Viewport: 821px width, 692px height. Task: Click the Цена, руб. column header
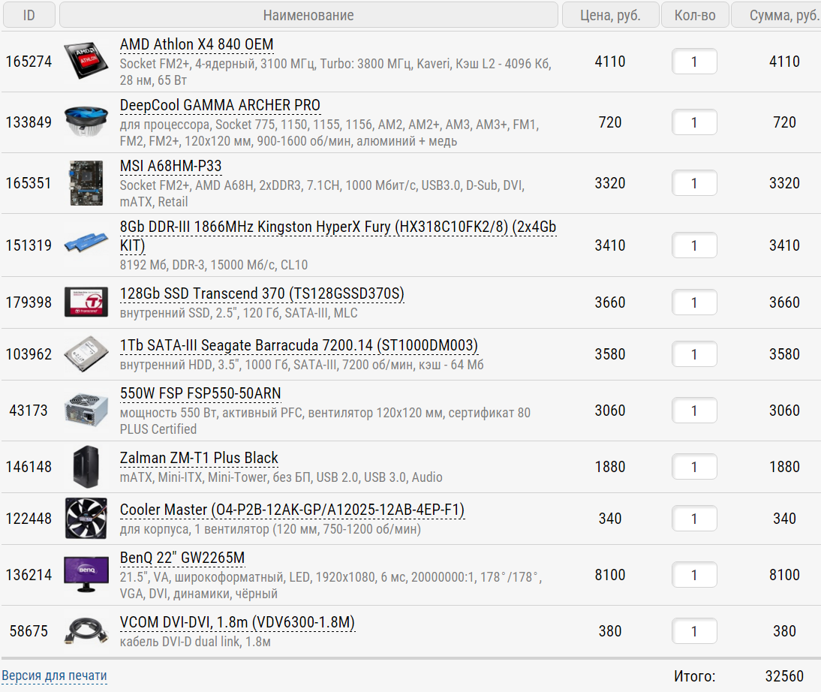pos(610,15)
